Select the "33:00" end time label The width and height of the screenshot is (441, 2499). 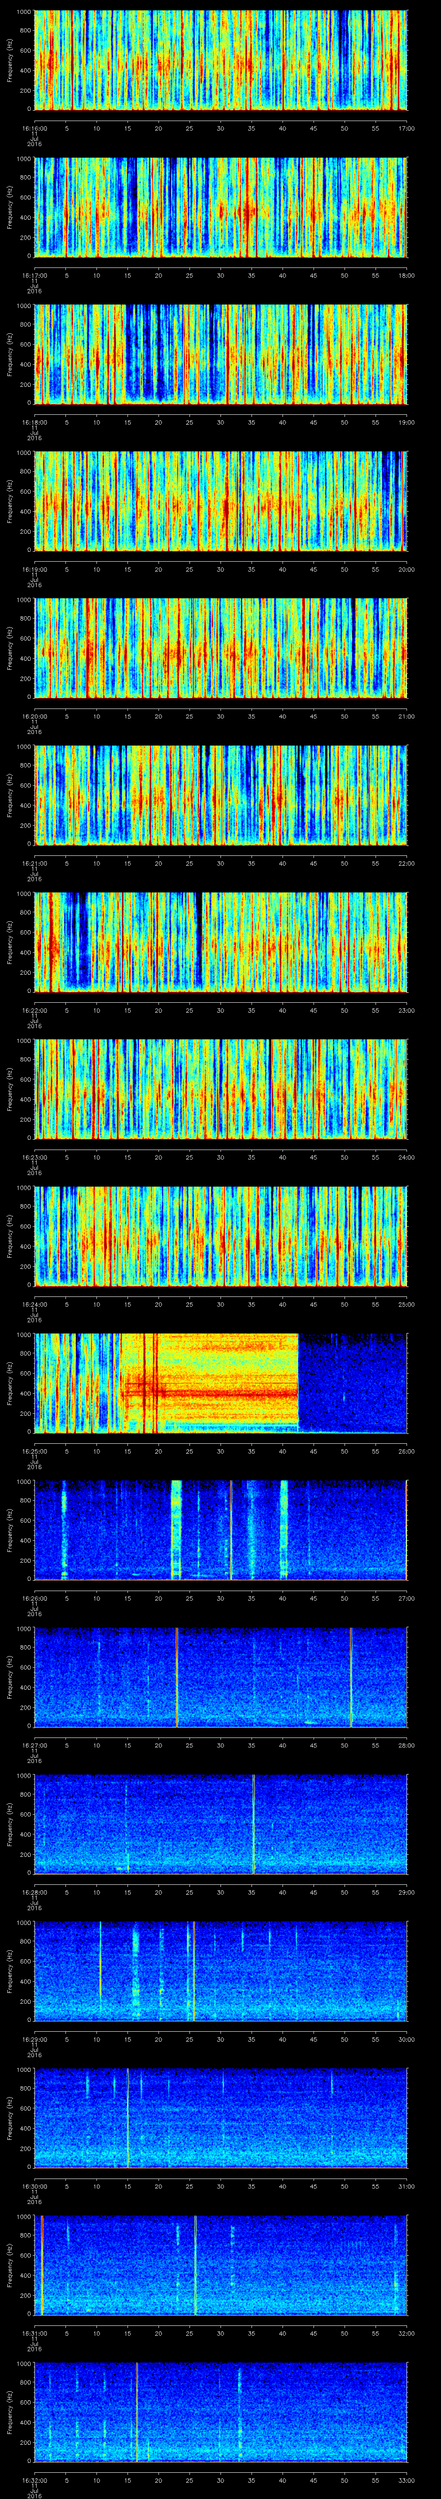407,2480
